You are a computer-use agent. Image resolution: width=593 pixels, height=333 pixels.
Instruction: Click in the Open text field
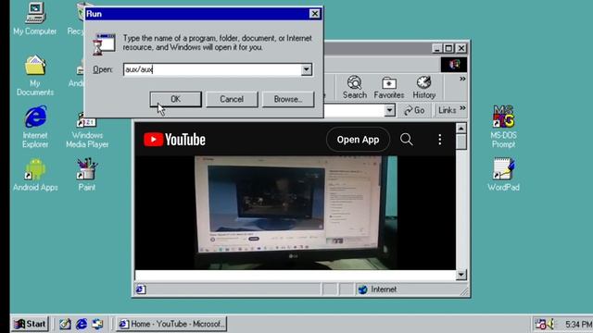pos(212,69)
